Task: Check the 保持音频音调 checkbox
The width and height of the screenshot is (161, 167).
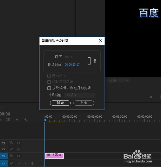Action: 49,82
